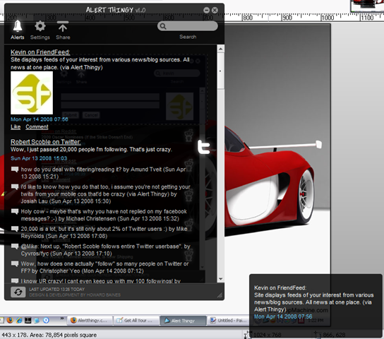The height and width of the screenshot is (339, 384).
Task: Switch to the Untitled - Paint taskbar button
Action: (x=229, y=321)
